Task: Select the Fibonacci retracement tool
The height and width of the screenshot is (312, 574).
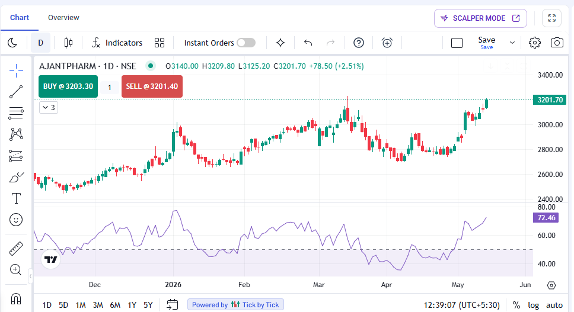Action: (16, 113)
